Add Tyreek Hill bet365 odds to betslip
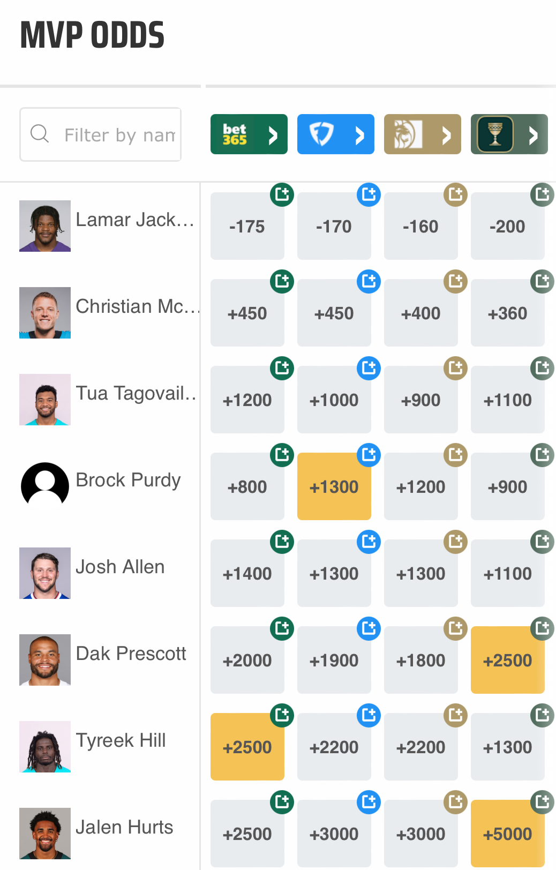Image resolution: width=556 pixels, height=870 pixels. (282, 715)
